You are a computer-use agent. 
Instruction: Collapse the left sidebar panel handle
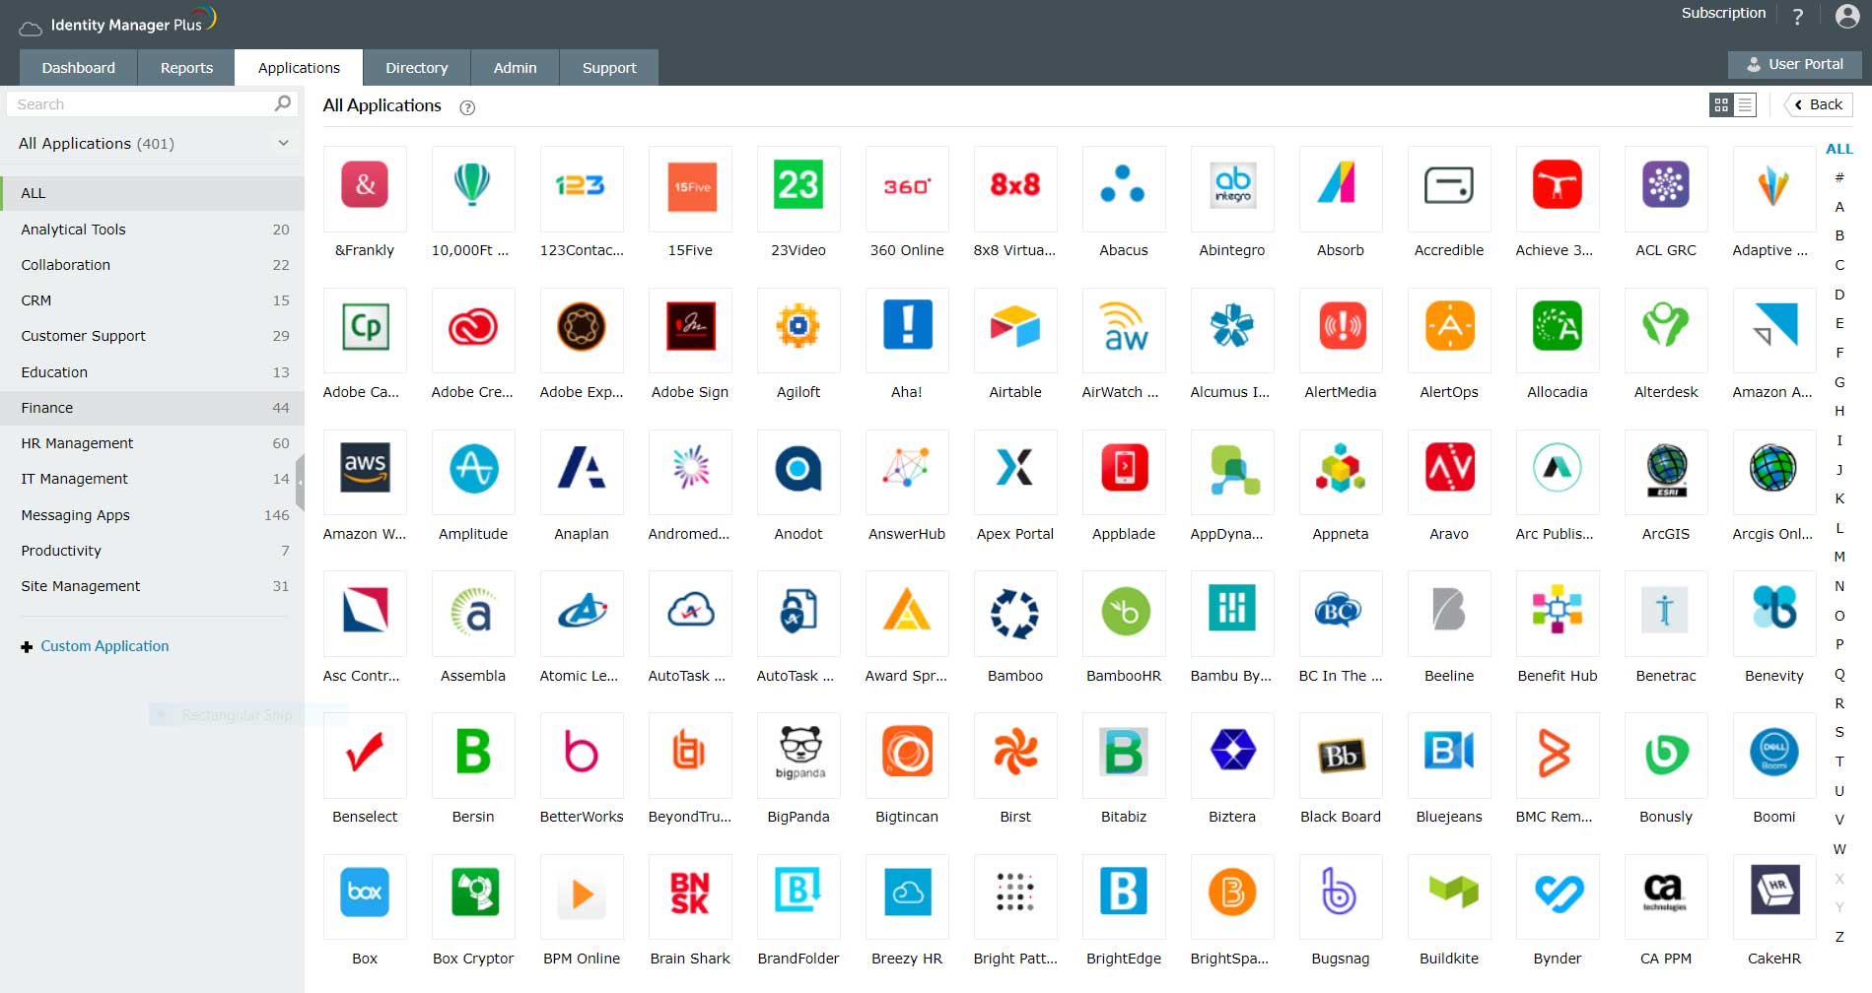coord(300,483)
